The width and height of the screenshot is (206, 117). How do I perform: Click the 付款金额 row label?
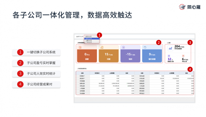coord(142,79)
